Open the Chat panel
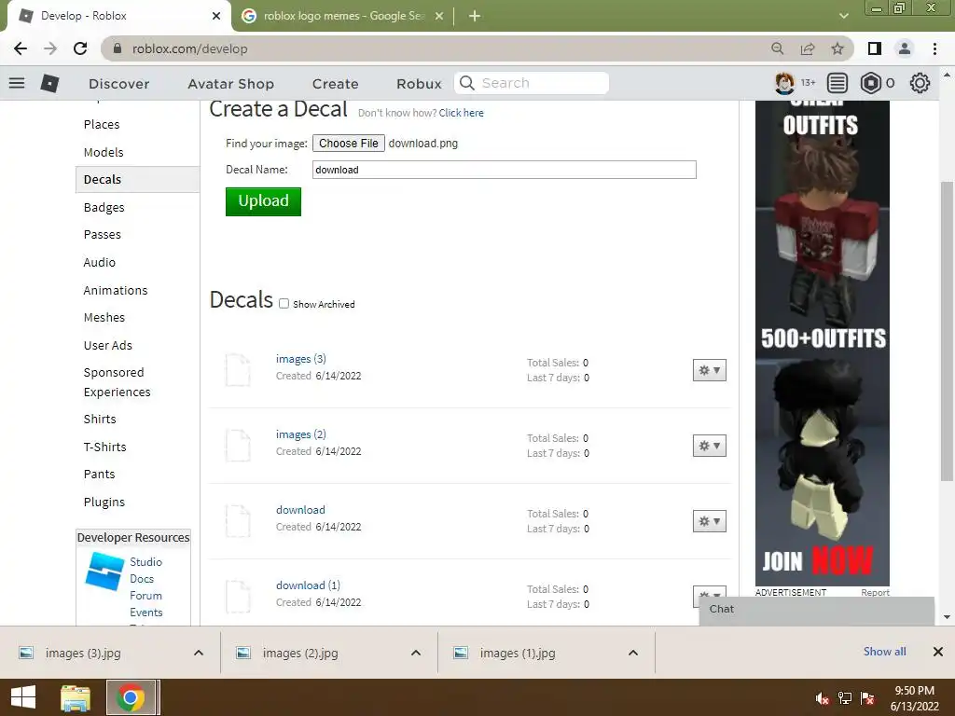The image size is (955, 716). (x=817, y=610)
